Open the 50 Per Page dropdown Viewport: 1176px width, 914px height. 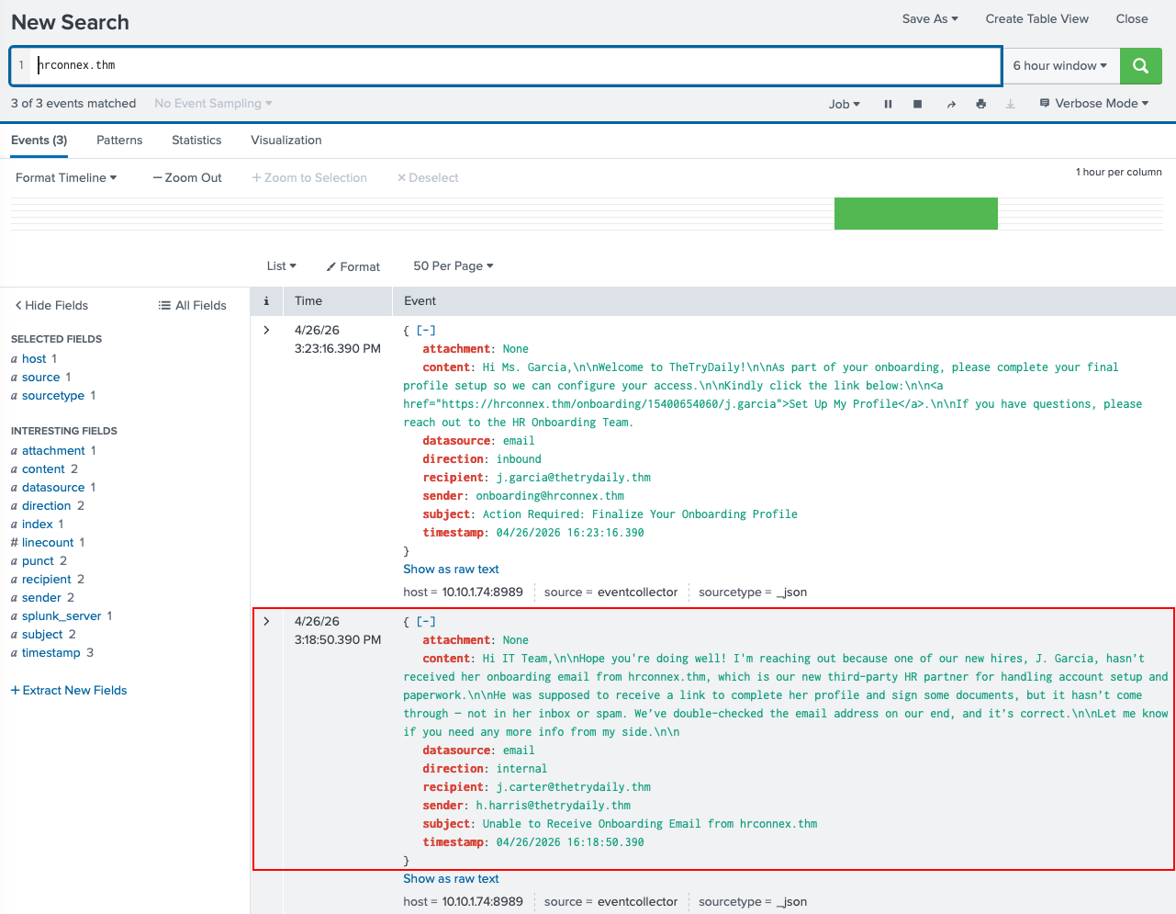point(454,265)
